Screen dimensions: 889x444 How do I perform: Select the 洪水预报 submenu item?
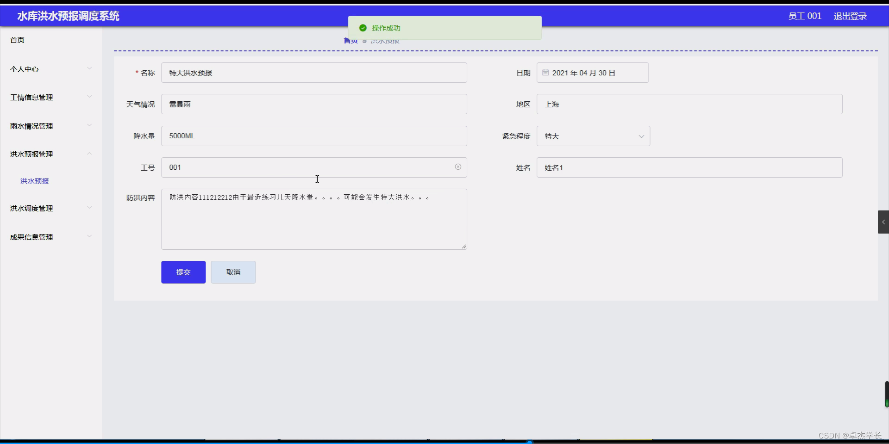(34, 181)
